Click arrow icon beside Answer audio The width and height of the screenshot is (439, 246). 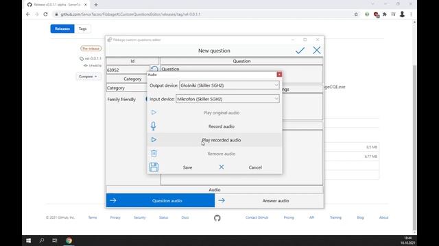[x=222, y=200]
